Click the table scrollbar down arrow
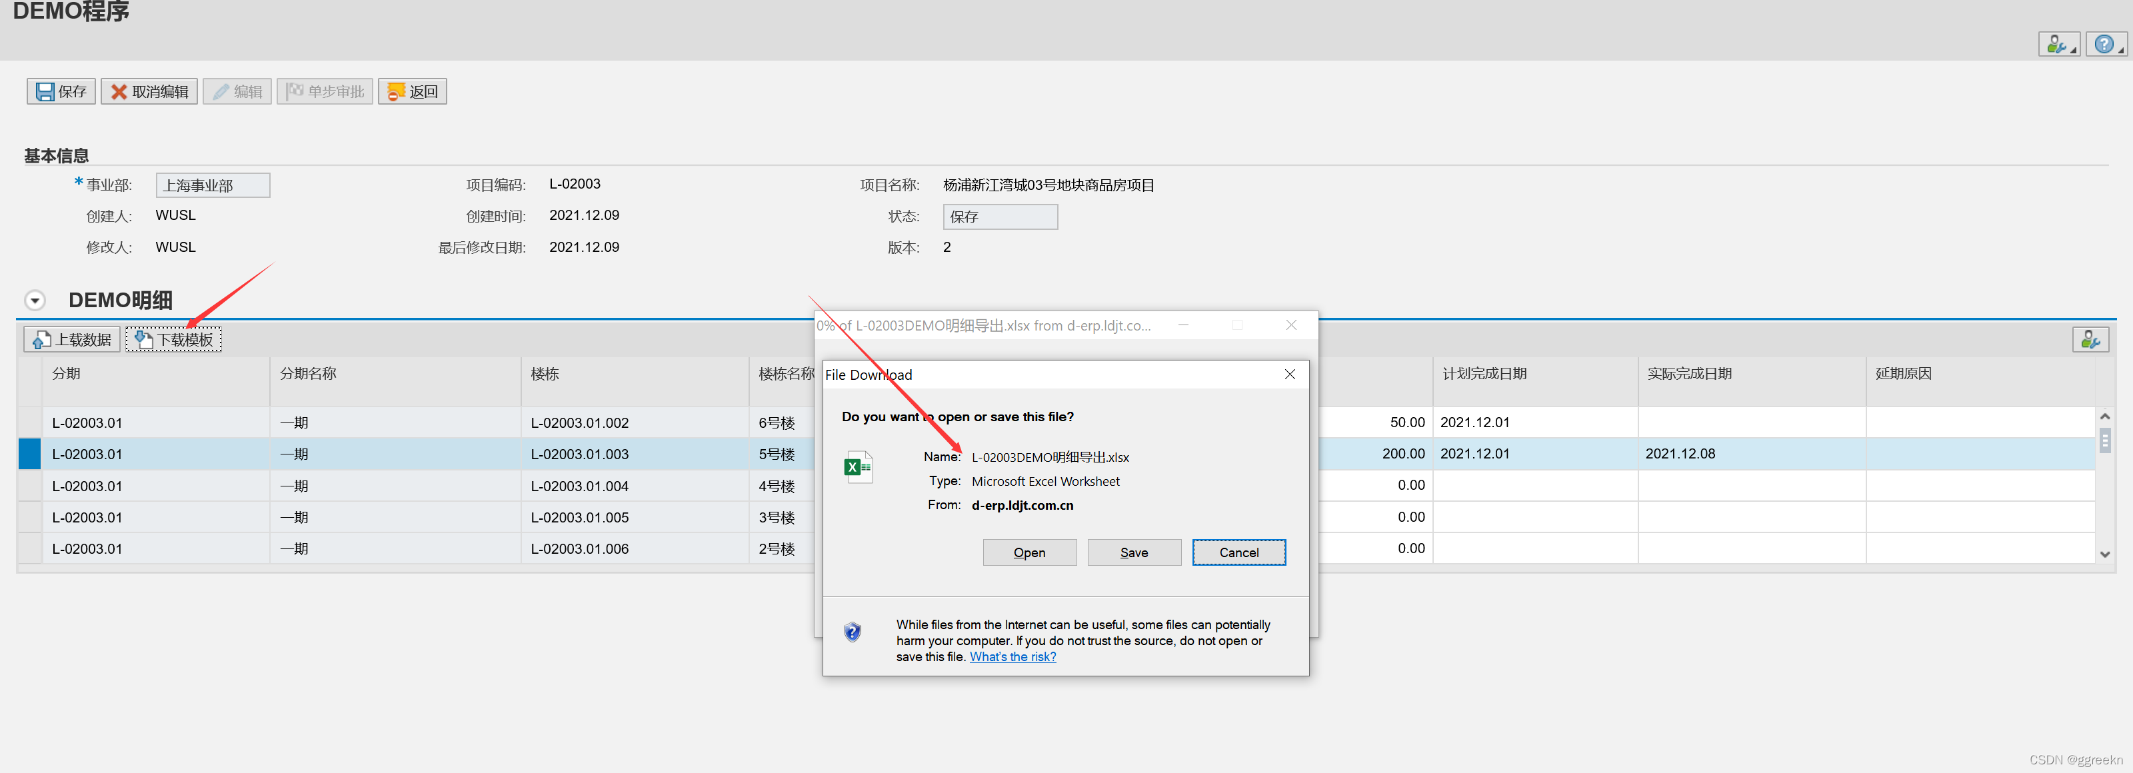Viewport: 2133px width, 773px height. pyautogui.click(x=2104, y=554)
